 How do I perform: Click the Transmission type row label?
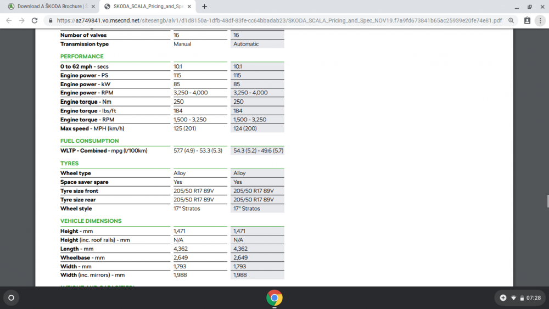pyautogui.click(x=85, y=44)
